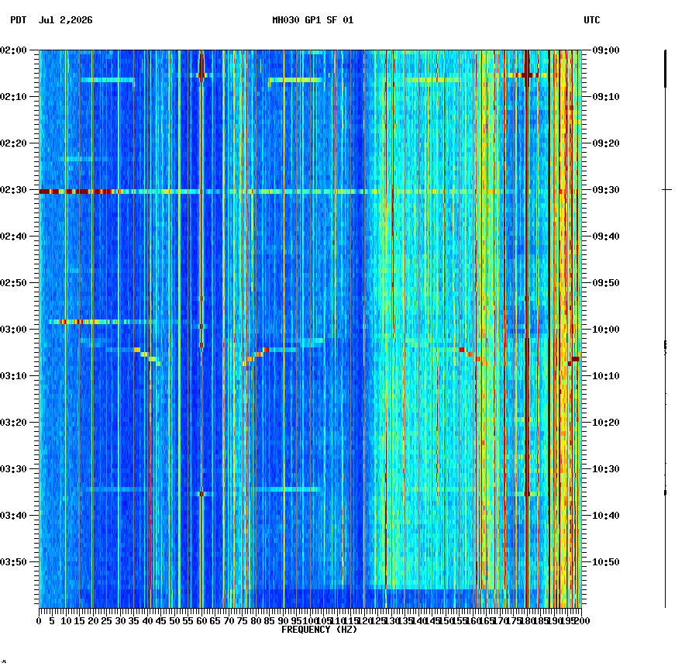Click the '03:10' PDT time label
Image resolution: width=699 pixels, height=670 pixels.
click(x=13, y=375)
